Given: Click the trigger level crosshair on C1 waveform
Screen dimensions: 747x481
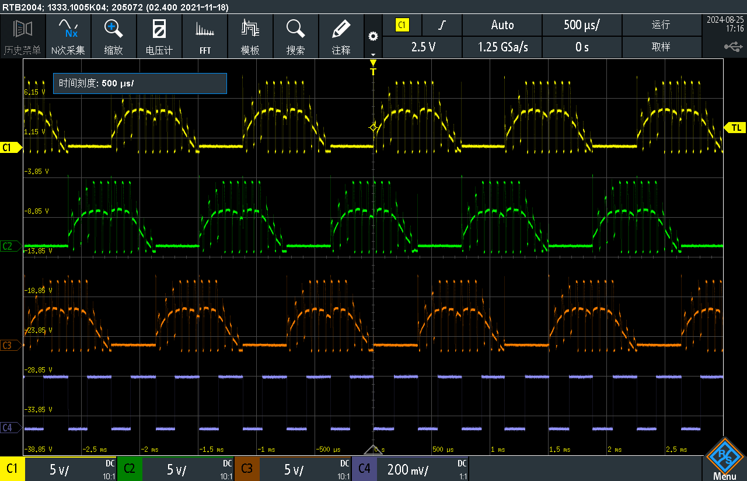Looking at the screenshot, I should pyautogui.click(x=373, y=127).
